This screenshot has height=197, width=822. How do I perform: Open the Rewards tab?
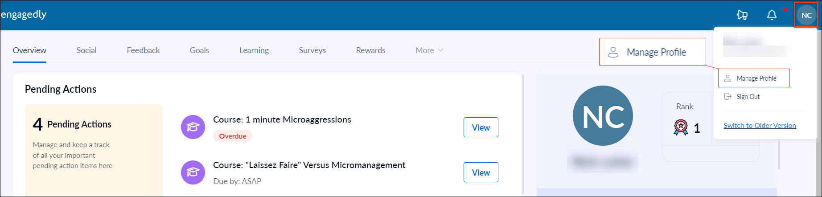(370, 50)
